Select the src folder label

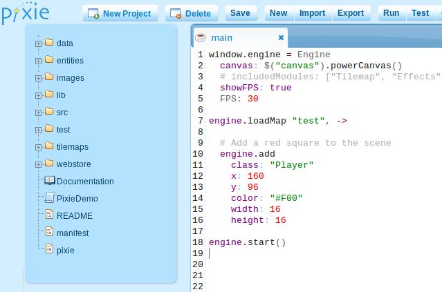coord(62,113)
